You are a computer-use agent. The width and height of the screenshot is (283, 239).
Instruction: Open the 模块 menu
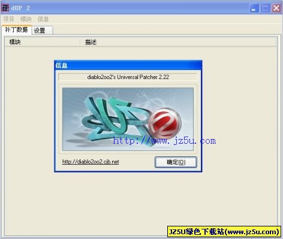(26, 19)
